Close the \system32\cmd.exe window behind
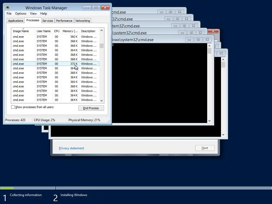The width and height of the screenshot is (272, 204). (x=200, y=33)
